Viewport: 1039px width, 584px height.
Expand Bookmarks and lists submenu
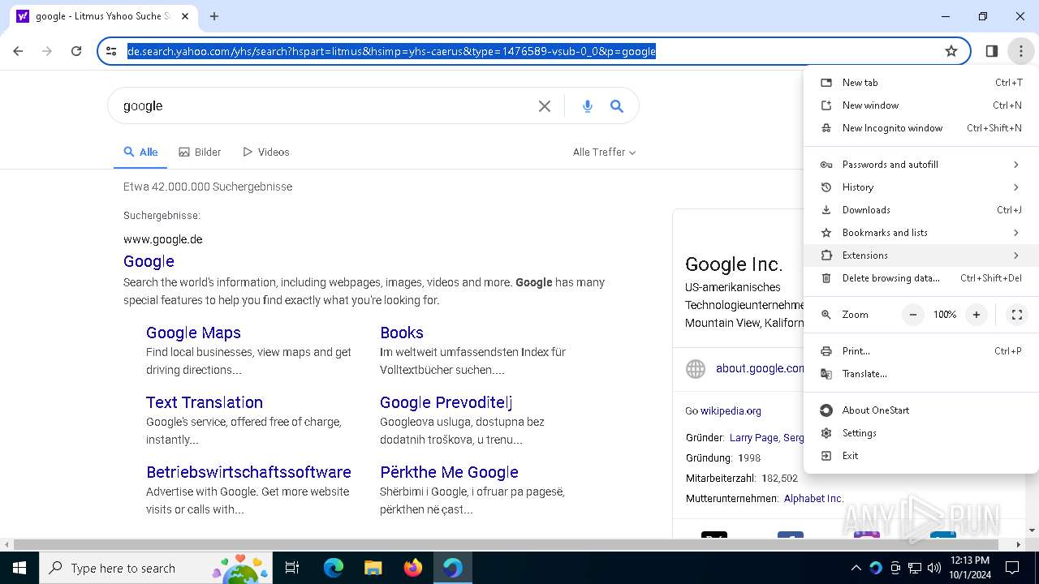click(920, 233)
